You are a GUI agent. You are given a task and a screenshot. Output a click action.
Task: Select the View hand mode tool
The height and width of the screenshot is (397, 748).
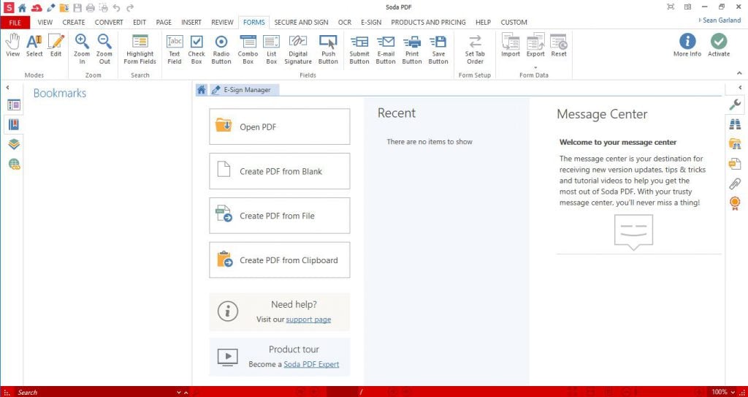click(13, 46)
